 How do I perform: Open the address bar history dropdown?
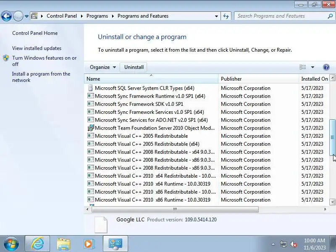tap(216, 16)
